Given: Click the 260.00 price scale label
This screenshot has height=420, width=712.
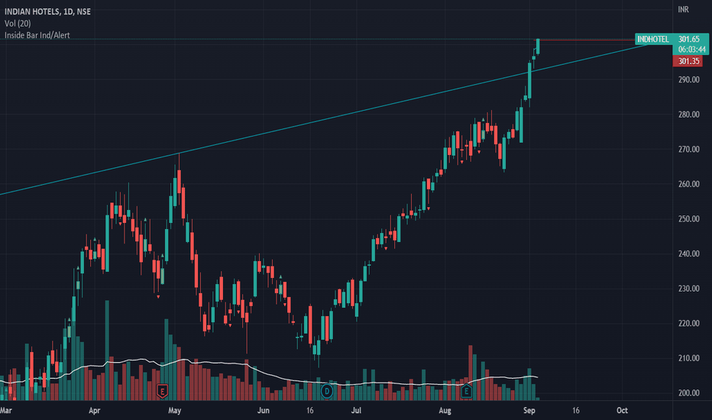Looking at the screenshot, I should (689, 184).
